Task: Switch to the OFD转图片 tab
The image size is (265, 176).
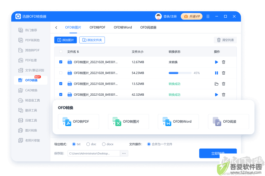Action: [73, 27]
